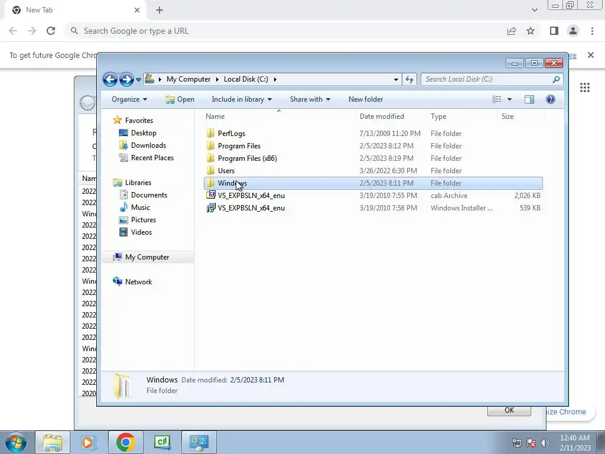The image size is (605, 454).
Task: Click the 539 KB size cell
Action: (x=530, y=207)
